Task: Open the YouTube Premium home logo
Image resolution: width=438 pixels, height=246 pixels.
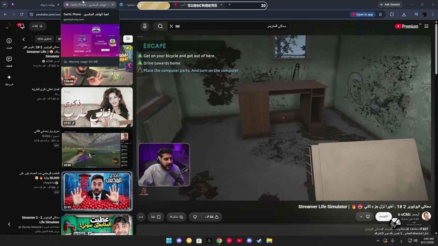Action: click(x=407, y=26)
